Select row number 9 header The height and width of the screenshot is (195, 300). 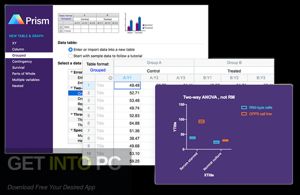(88, 146)
